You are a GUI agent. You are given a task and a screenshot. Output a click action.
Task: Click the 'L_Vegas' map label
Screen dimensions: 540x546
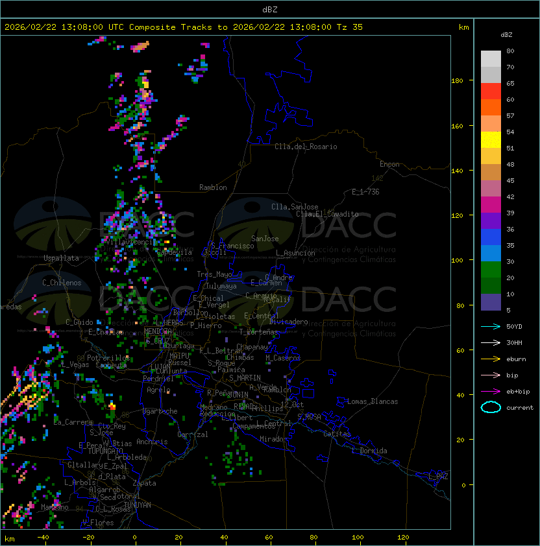click(75, 364)
